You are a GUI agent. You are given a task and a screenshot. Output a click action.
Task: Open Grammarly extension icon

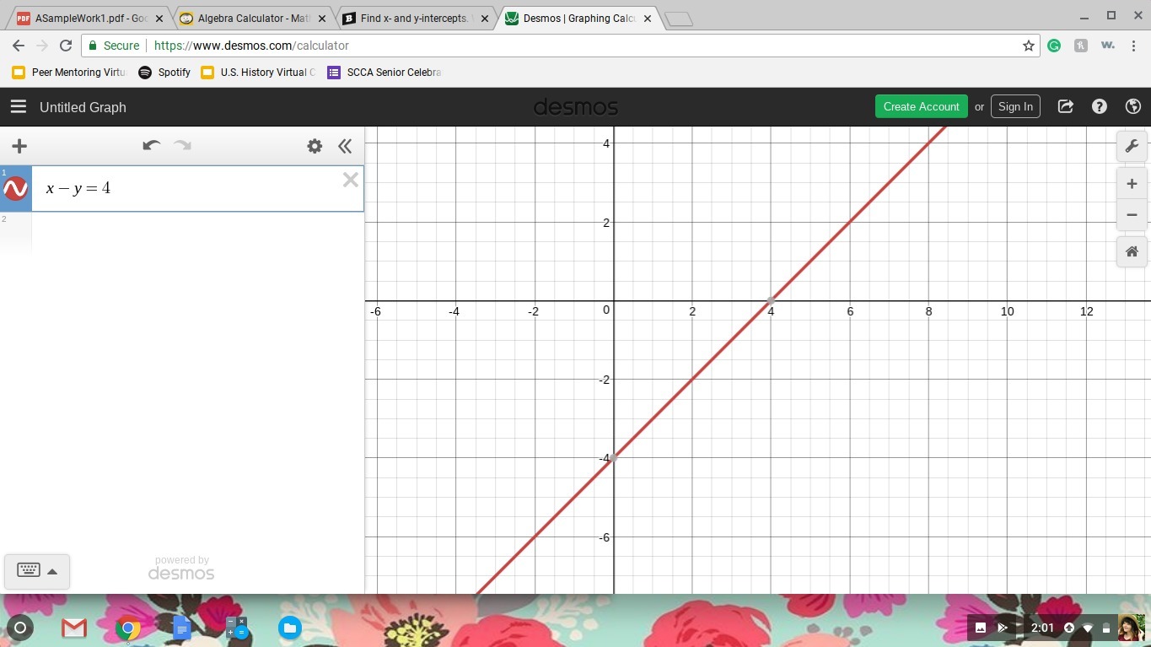(x=1054, y=46)
